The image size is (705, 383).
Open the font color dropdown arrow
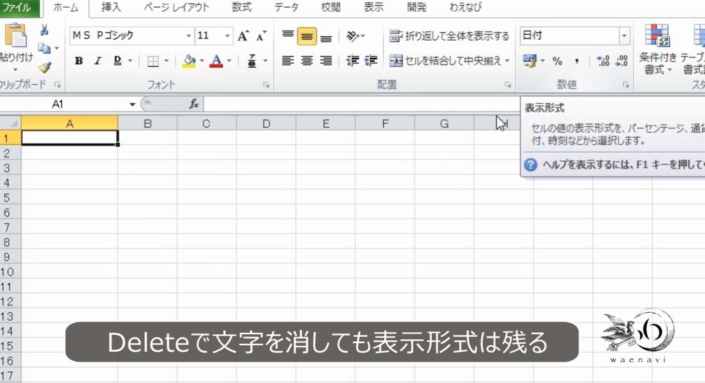[x=229, y=61]
